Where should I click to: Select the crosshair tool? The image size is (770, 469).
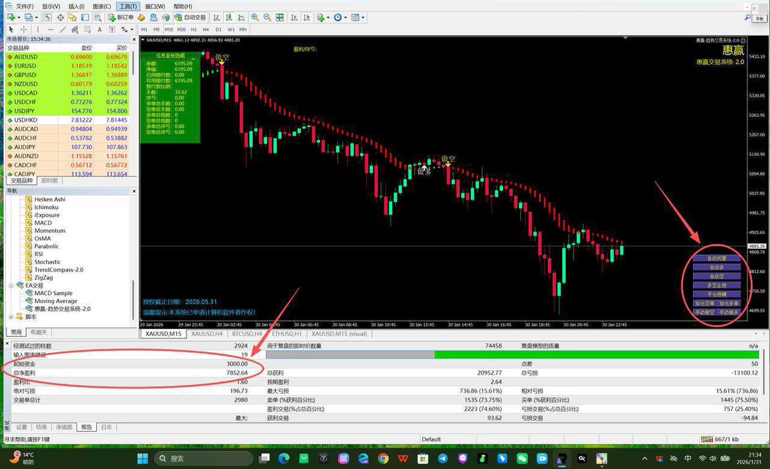coord(24,30)
